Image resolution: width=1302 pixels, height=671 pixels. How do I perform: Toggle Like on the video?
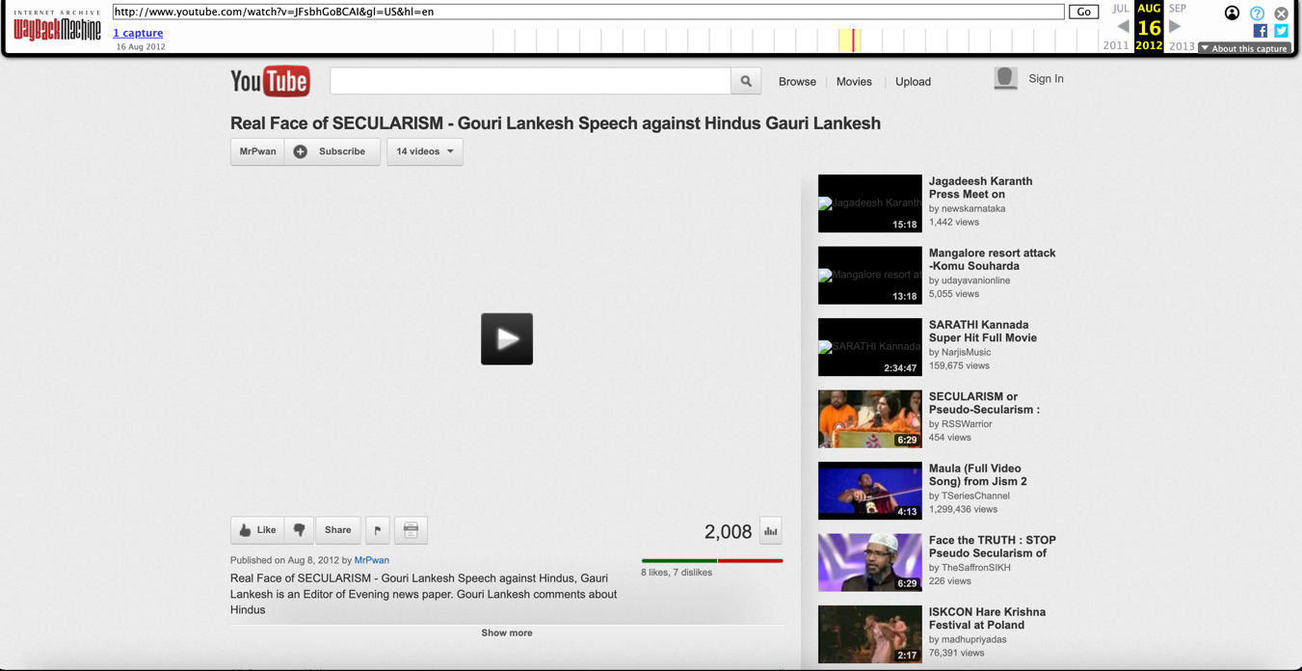[254, 529]
